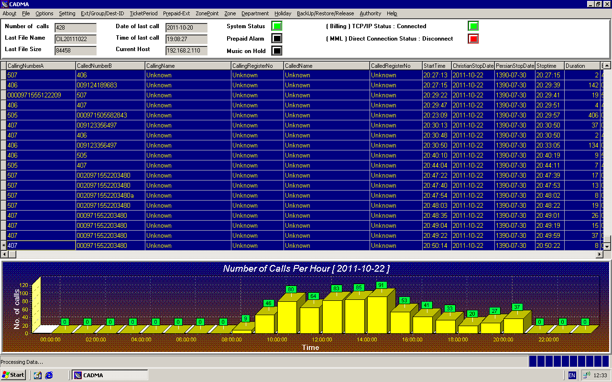Click the CalledRegisterNo column header

[396, 66]
